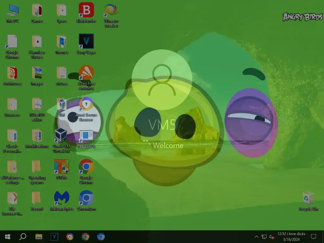Open the network status tray icon
This screenshot has height=243, width=324.
pos(264,237)
